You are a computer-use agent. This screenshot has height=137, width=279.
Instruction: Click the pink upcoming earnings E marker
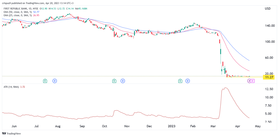pyautogui.click(x=253, y=81)
